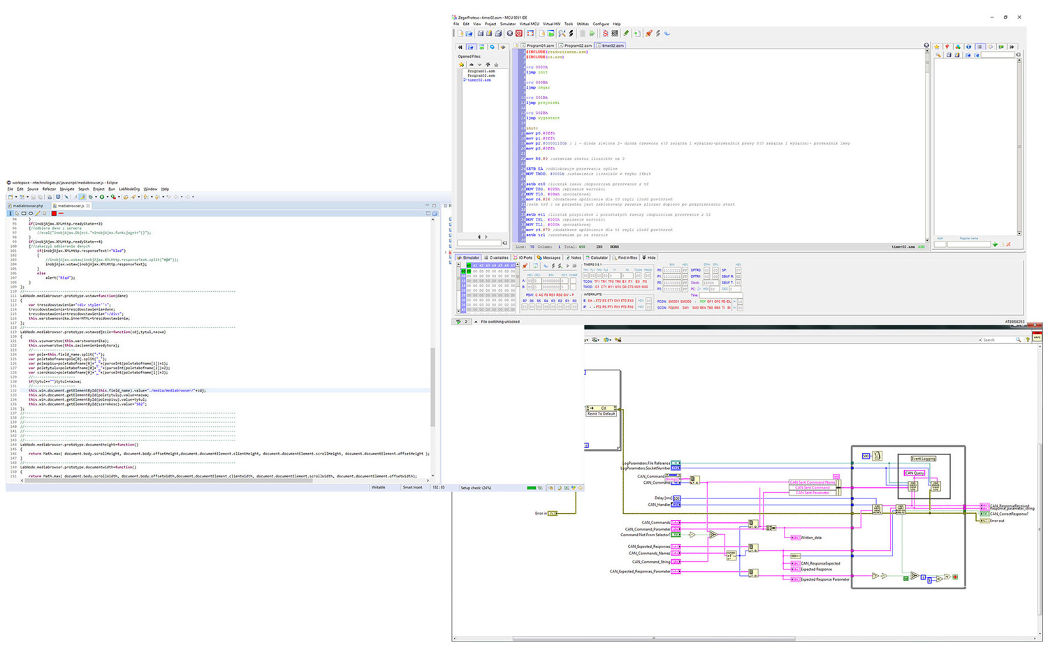Viewport: 1048px width, 645px height.
Task: Click Debug bug icon in Eclipse toolbar
Action: click(90, 197)
